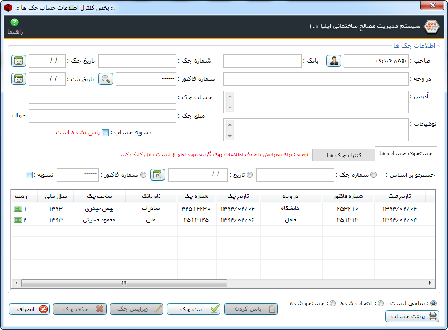Click the person icon beside صاحب field
448x330 pixels.
tap(334, 61)
